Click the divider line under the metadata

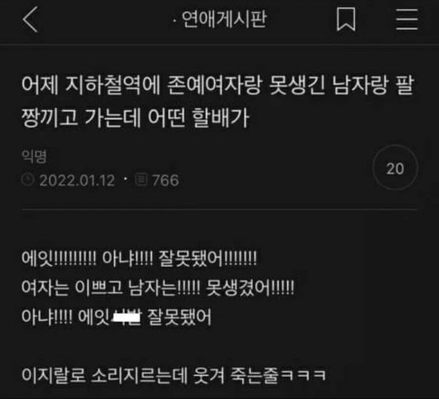click(x=219, y=209)
